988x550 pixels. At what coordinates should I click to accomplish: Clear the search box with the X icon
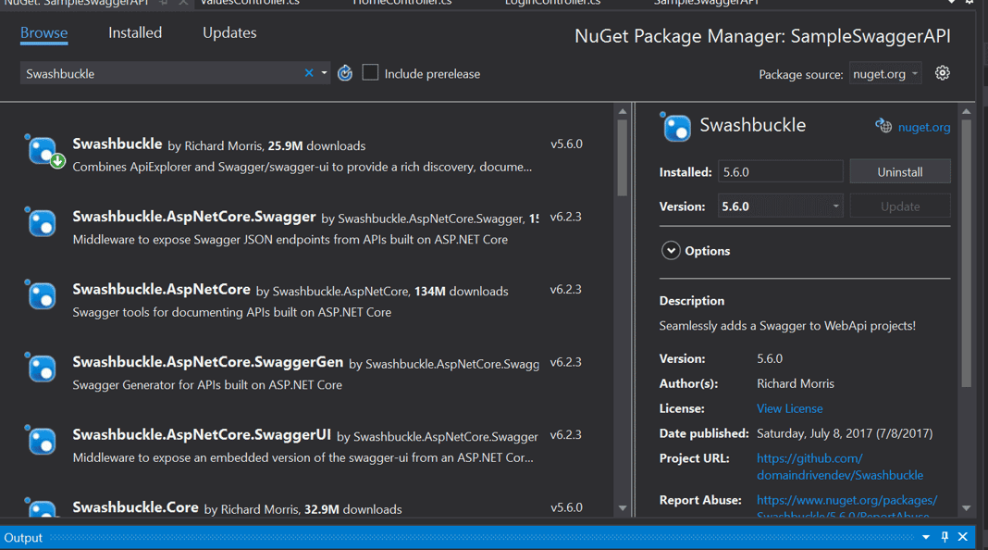[309, 73]
